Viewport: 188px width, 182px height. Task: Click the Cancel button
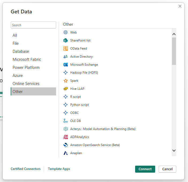point(167,169)
